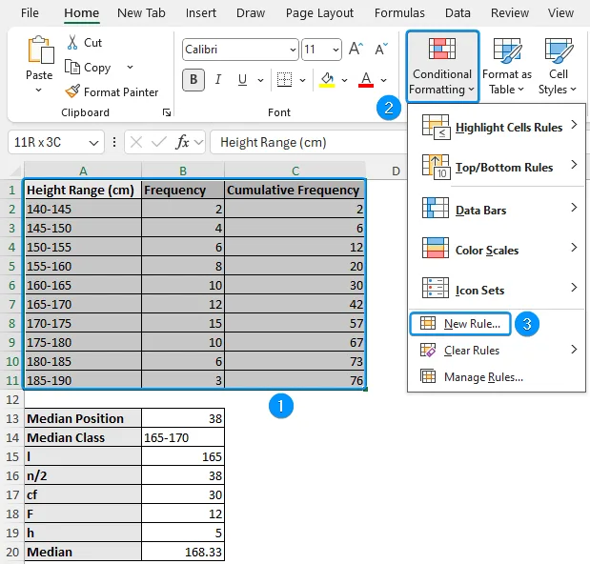Click the Cut scissors icon
The width and height of the screenshot is (590, 564).
(x=72, y=43)
